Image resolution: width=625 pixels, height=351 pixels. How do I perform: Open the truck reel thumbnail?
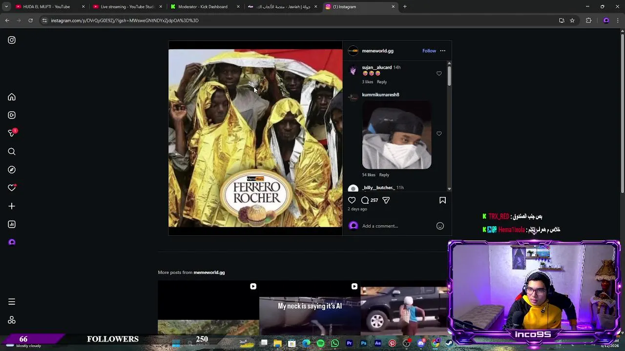(x=404, y=308)
